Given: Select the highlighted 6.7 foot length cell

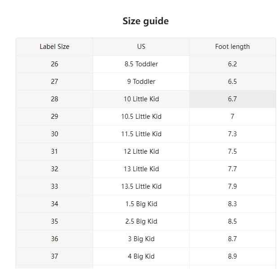Looking at the screenshot, I should [232, 99].
